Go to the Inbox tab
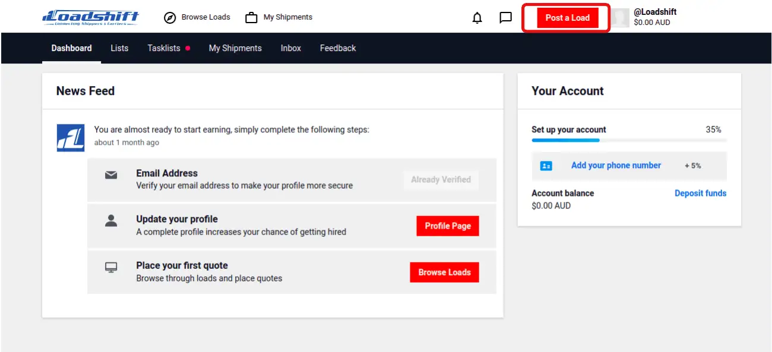Image resolution: width=772 pixels, height=352 pixels. click(x=291, y=48)
